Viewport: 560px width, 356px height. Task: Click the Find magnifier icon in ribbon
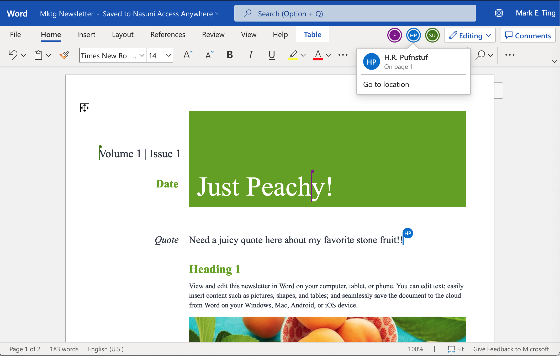tap(480, 55)
